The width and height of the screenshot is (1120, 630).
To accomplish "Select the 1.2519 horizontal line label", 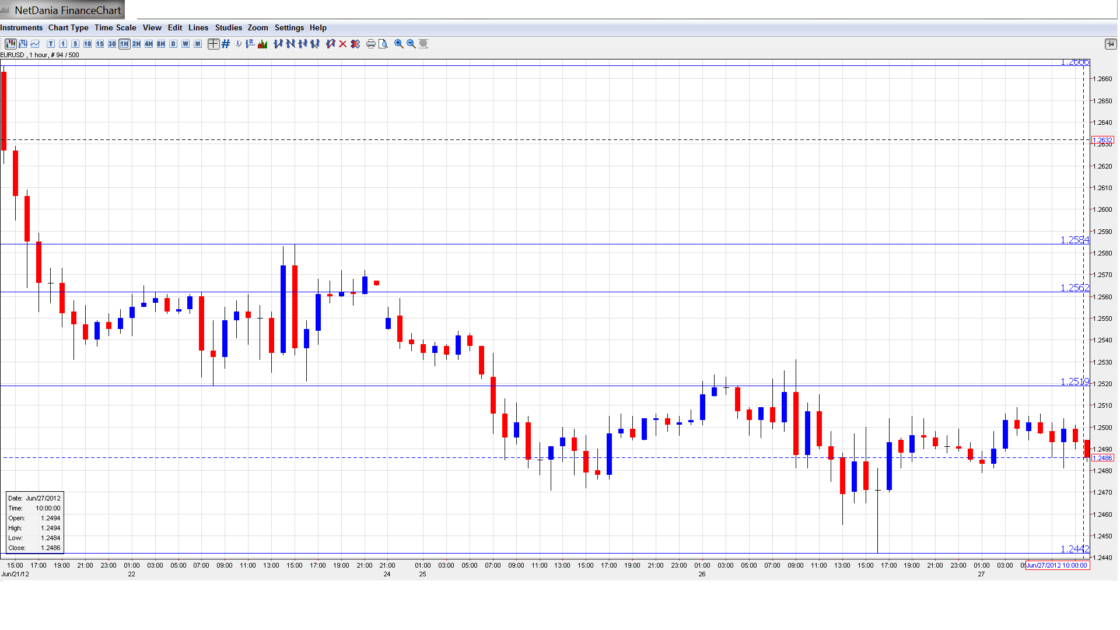I will pos(1074,381).
